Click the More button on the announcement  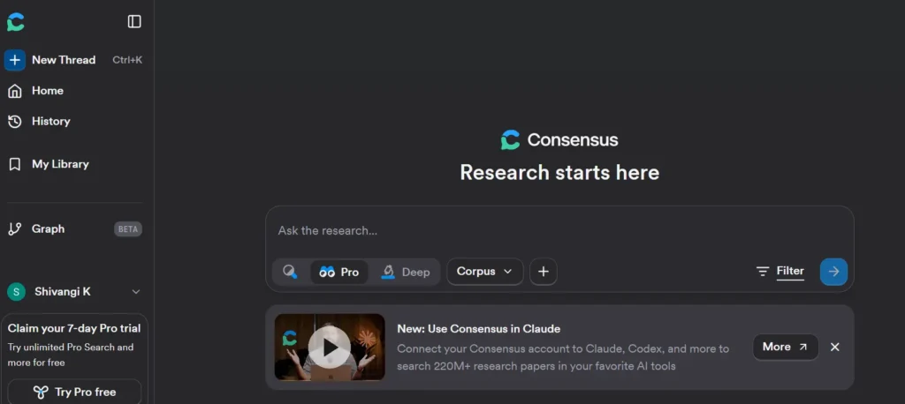786,347
